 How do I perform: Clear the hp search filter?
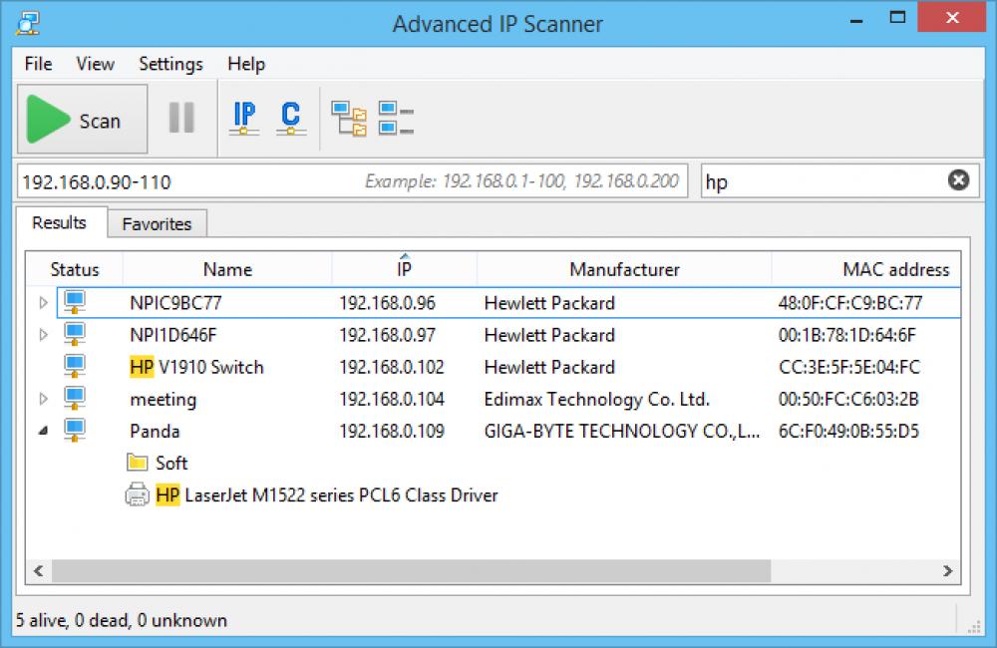[958, 180]
